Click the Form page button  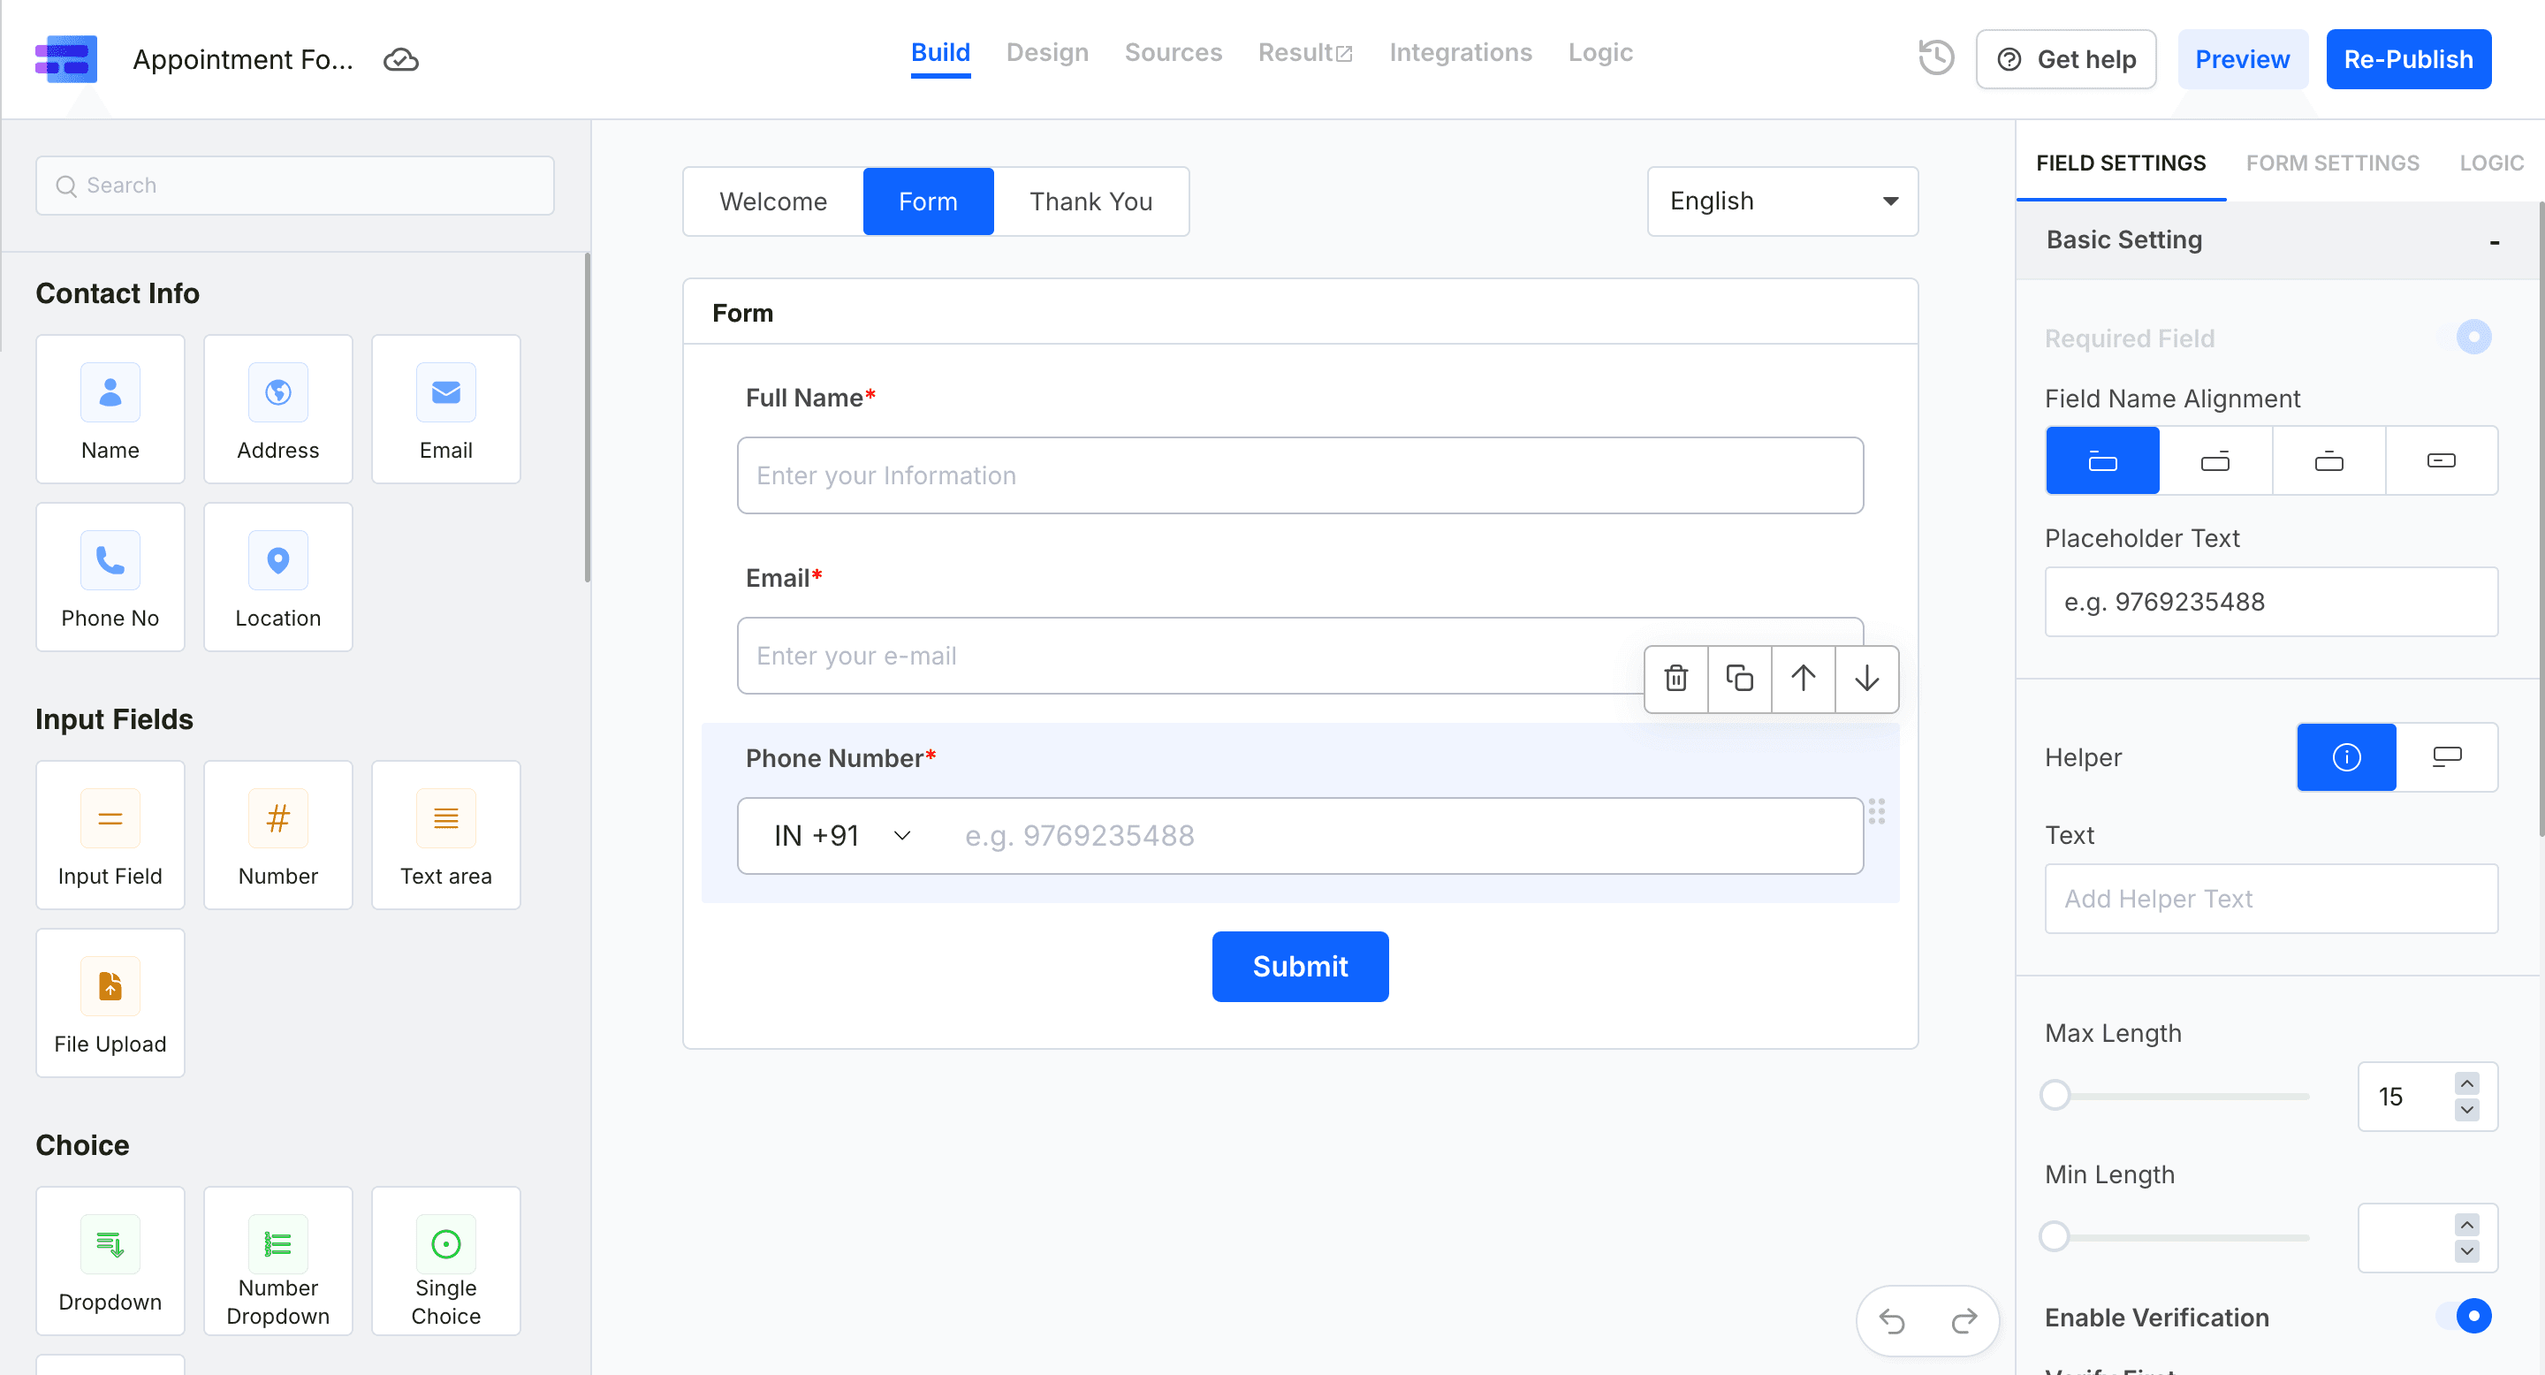click(928, 201)
